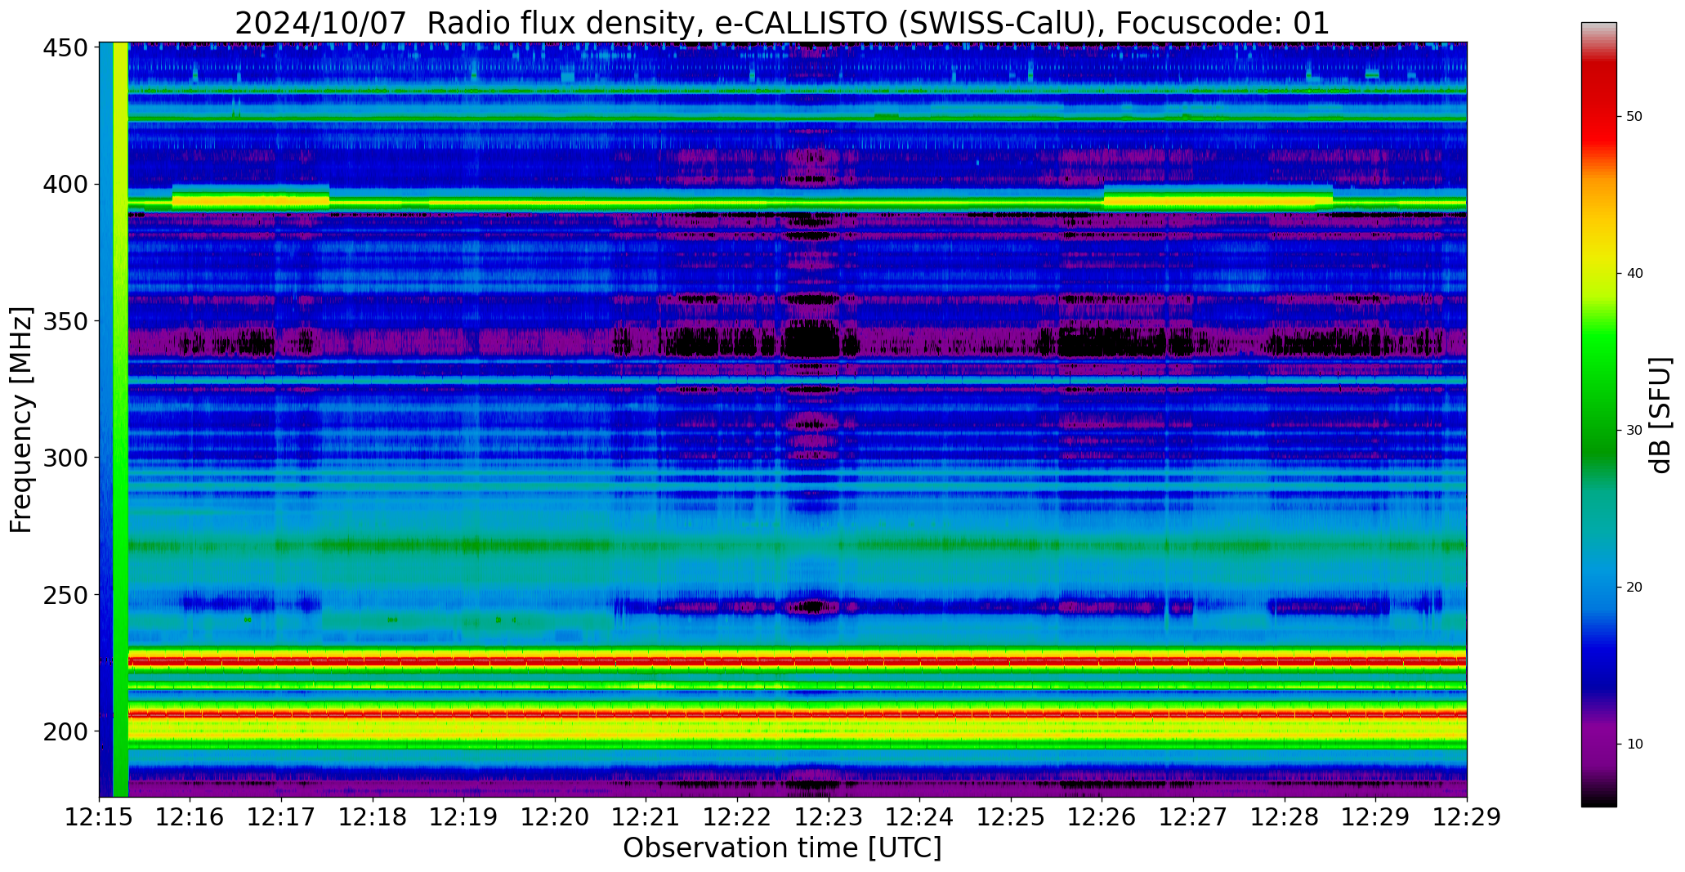Click the red region of the colorbar

pyautogui.click(x=1598, y=106)
